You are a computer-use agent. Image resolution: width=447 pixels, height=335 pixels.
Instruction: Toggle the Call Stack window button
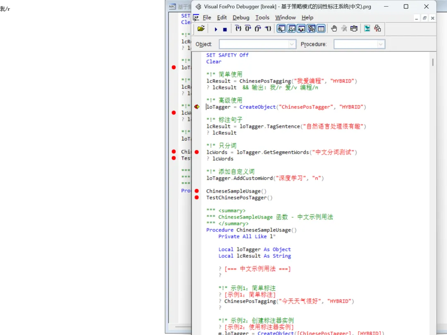click(311, 29)
